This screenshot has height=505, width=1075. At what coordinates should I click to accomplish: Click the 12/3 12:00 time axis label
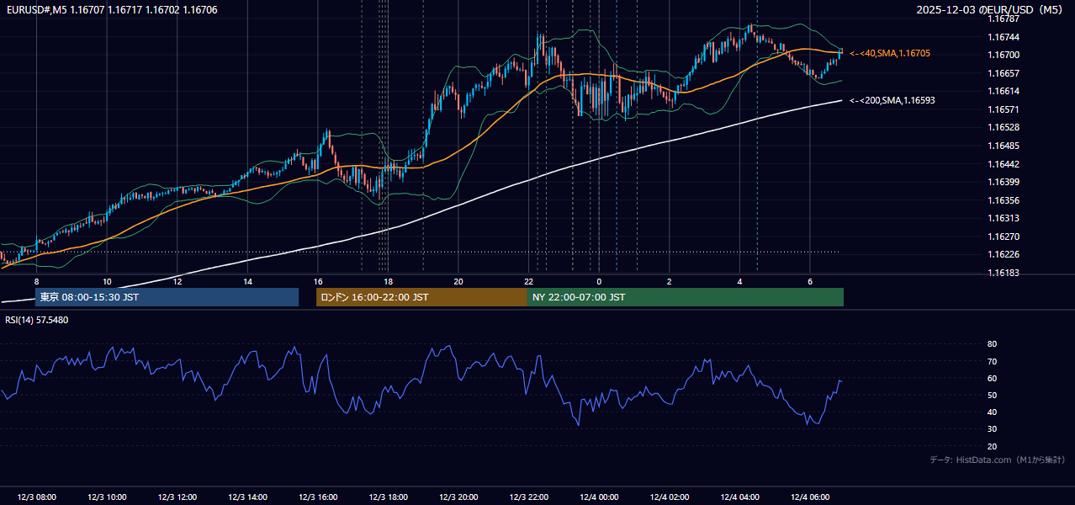[177, 497]
